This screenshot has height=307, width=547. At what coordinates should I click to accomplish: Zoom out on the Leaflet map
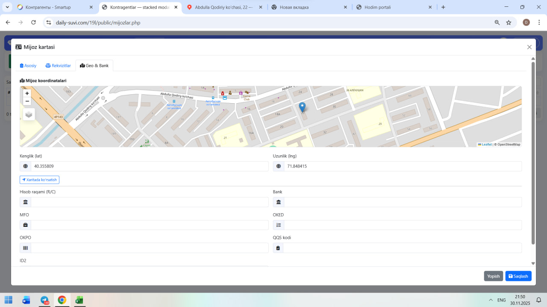[x=27, y=101]
